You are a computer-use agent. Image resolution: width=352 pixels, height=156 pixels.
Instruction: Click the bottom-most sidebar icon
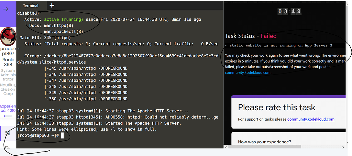[x=8, y=148]
